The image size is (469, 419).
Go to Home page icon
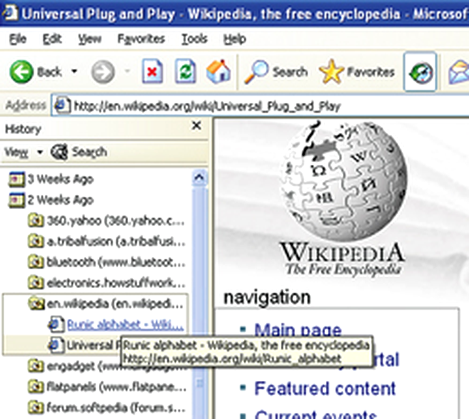pyautogui.click(x=218, y=71)
